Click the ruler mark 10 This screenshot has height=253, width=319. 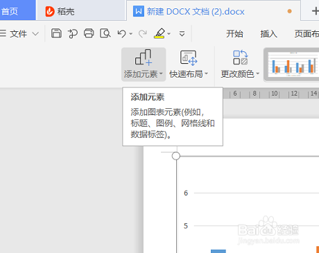(x=275, y=94)
